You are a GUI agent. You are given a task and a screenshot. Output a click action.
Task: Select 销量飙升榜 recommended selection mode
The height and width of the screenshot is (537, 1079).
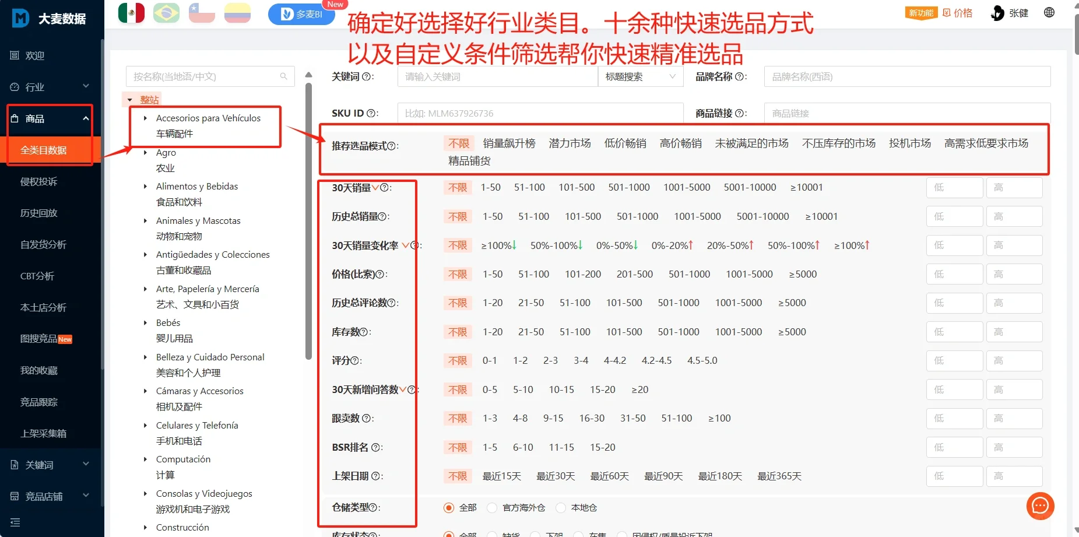509,143
